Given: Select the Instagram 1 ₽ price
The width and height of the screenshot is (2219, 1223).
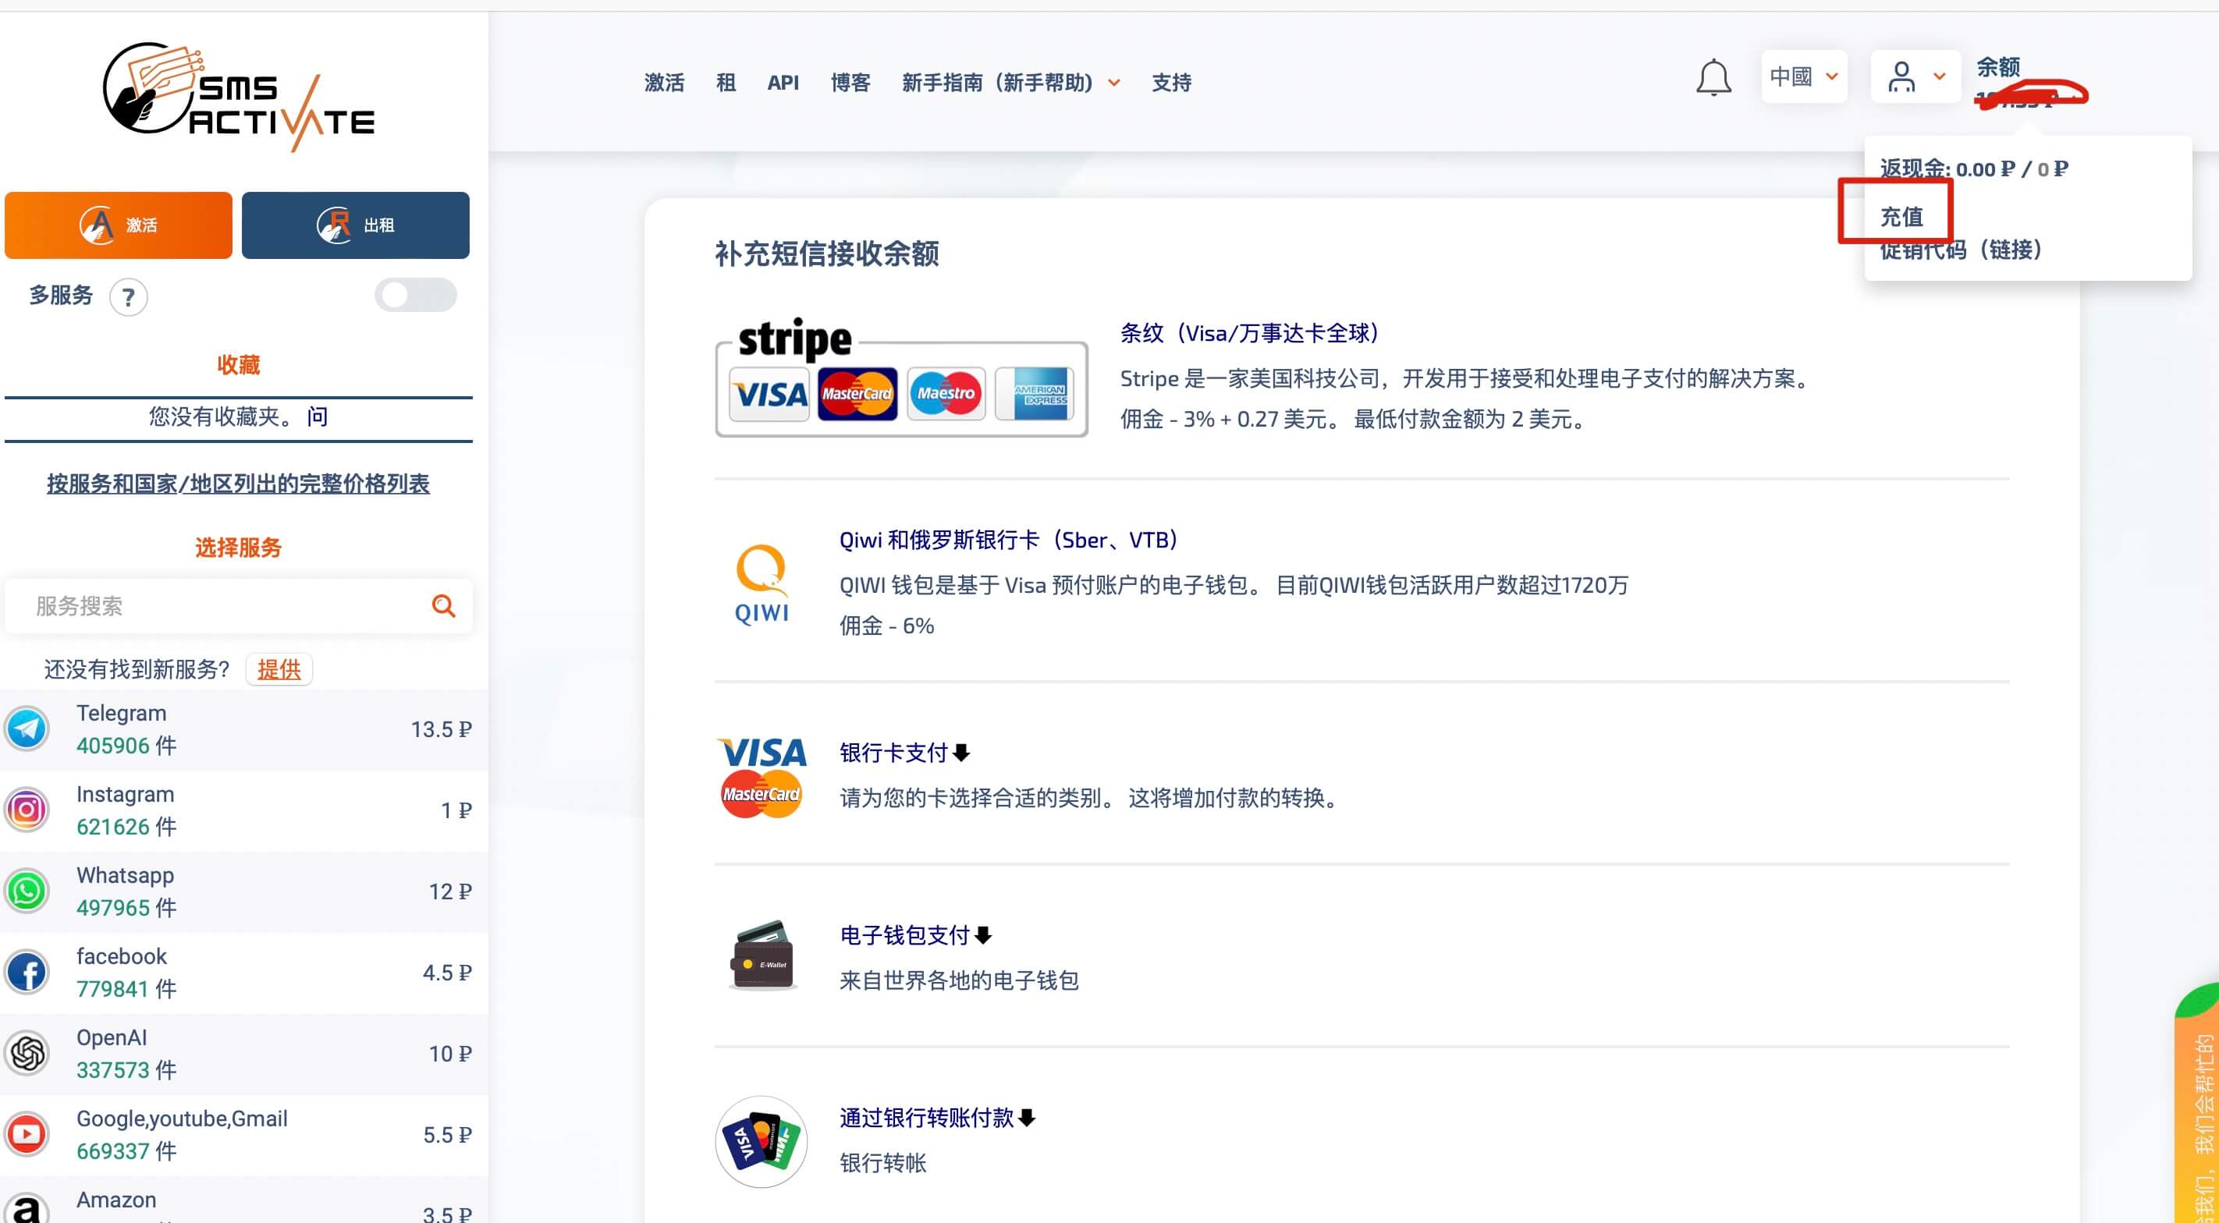Looking at the screenshot, I should (x=456, y=810).
